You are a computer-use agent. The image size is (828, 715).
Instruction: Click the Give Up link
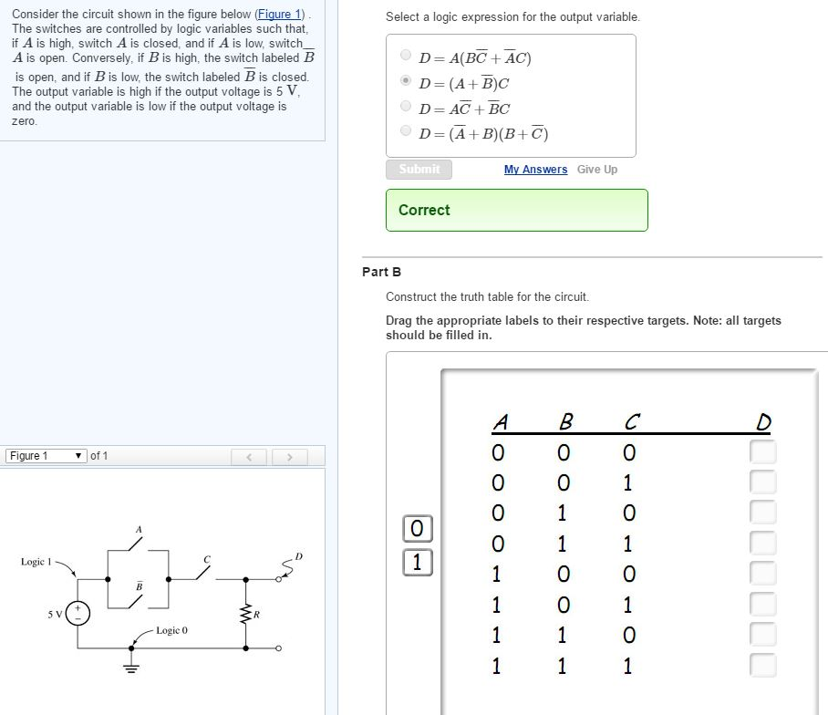point(597,170)
